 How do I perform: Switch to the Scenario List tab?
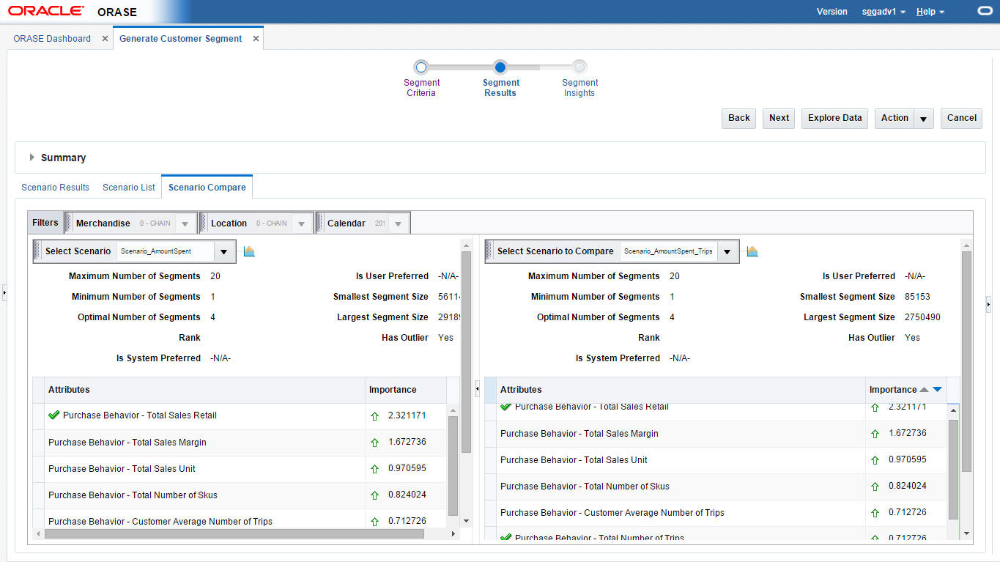(129, 188)
